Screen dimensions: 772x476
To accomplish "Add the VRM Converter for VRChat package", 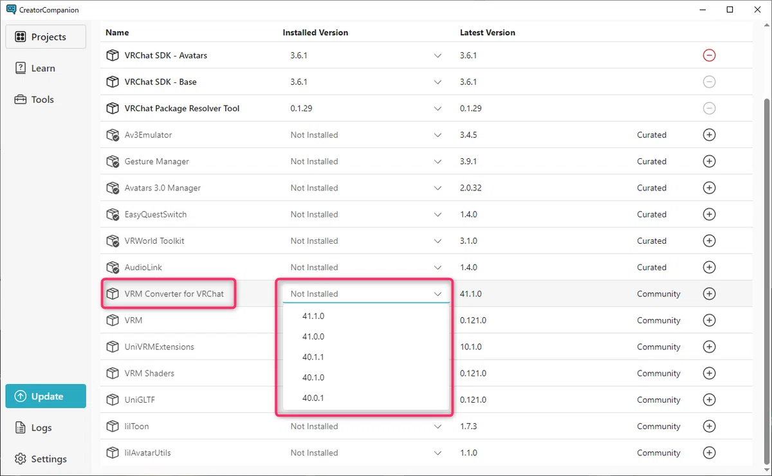I will click(x=709, y=294).
